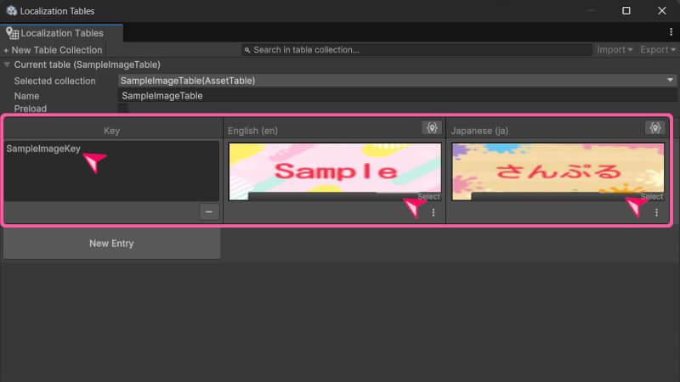Toggle the Preload checkbox

(x=122, y=109)
